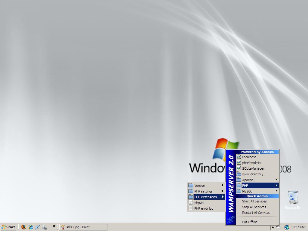
Task: Click Start All Services
Action: [254, 201]
